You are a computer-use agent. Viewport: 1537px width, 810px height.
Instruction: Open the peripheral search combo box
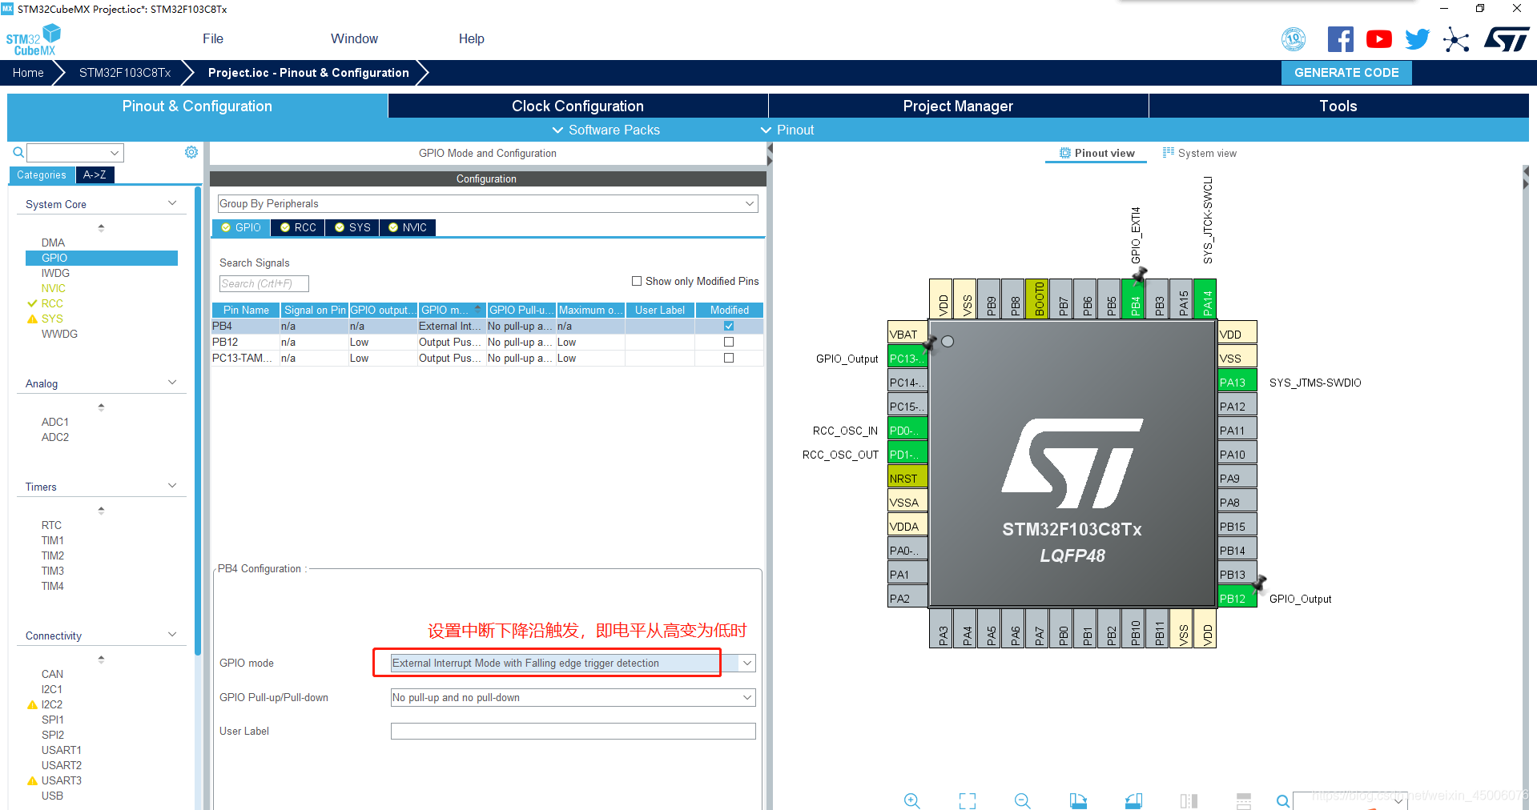click(x=75, y=152)
